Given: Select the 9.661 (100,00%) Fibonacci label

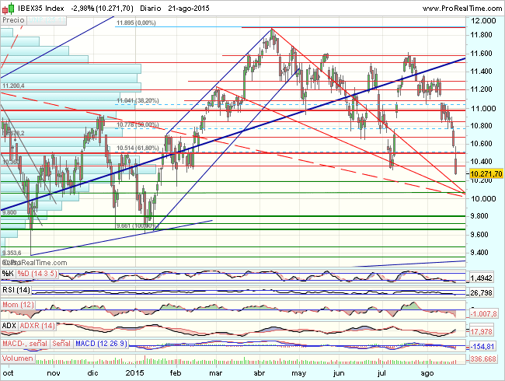Looking at the screenshot, I should (138, 225).
